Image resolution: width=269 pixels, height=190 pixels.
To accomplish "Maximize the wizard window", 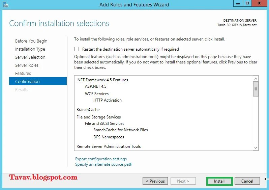I will tap(247, 3).
